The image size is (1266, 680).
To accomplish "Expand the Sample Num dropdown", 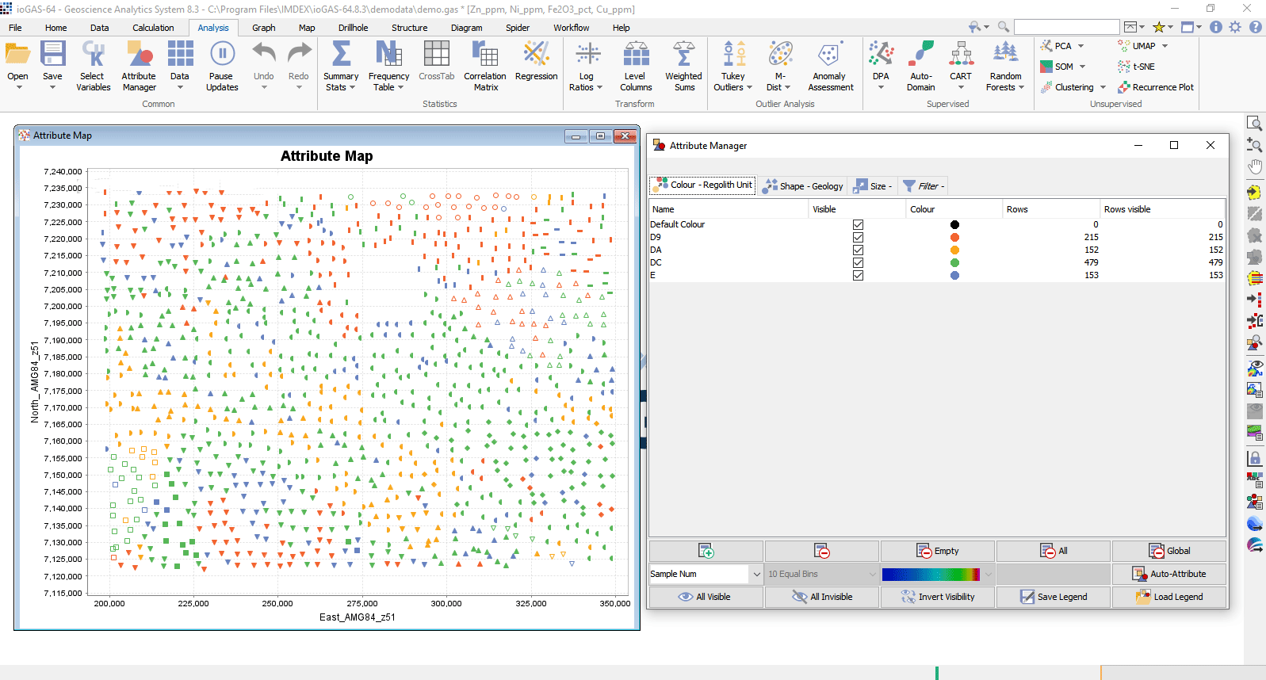I will click(755, 574).
